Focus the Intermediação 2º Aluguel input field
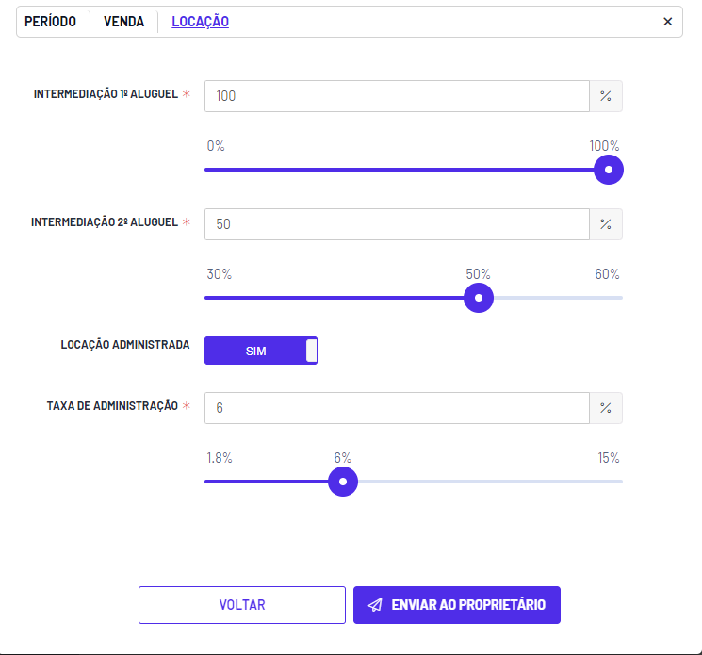702x655 pixels. [x=397, y=224]
